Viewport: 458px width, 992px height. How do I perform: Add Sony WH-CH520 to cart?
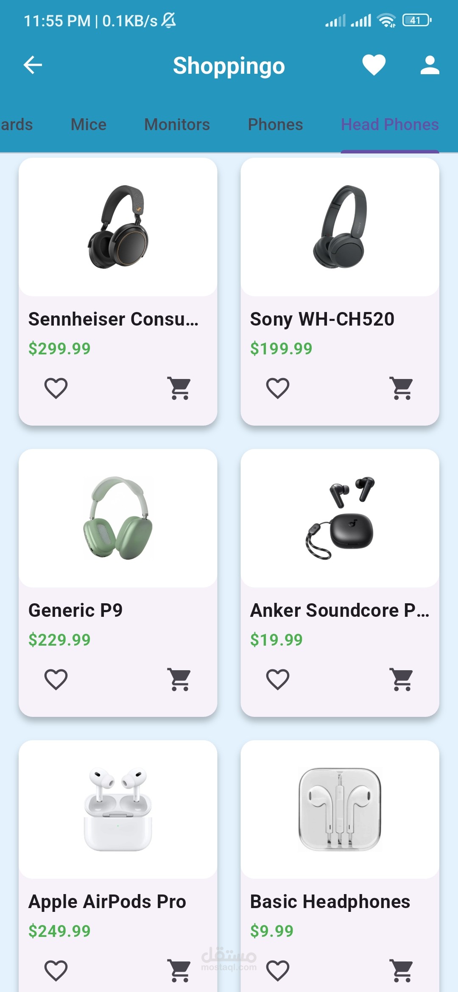pos(402,388)
